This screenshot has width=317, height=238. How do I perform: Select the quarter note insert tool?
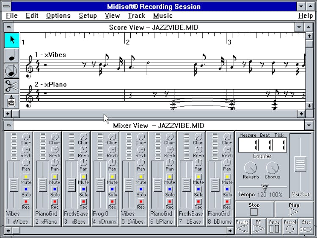click(12, 55)
